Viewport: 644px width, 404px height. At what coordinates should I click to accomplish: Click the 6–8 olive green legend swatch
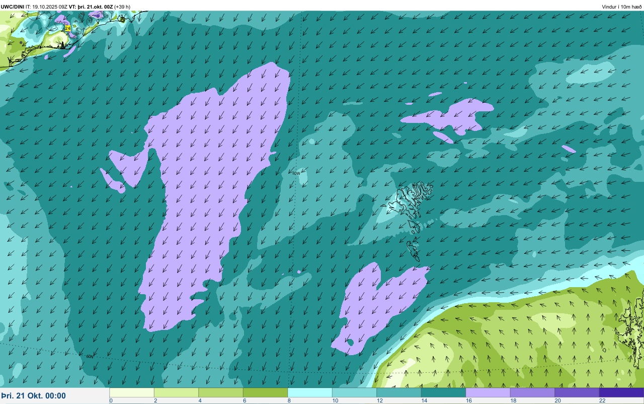[265, 392]
